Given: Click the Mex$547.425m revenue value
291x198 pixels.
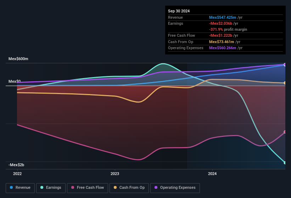Looking at the screenshot, I should 223,17.
